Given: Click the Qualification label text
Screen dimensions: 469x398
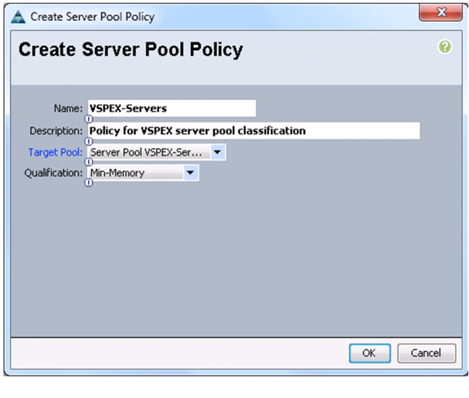Looking at the screenshot, I should coord(54,173).
